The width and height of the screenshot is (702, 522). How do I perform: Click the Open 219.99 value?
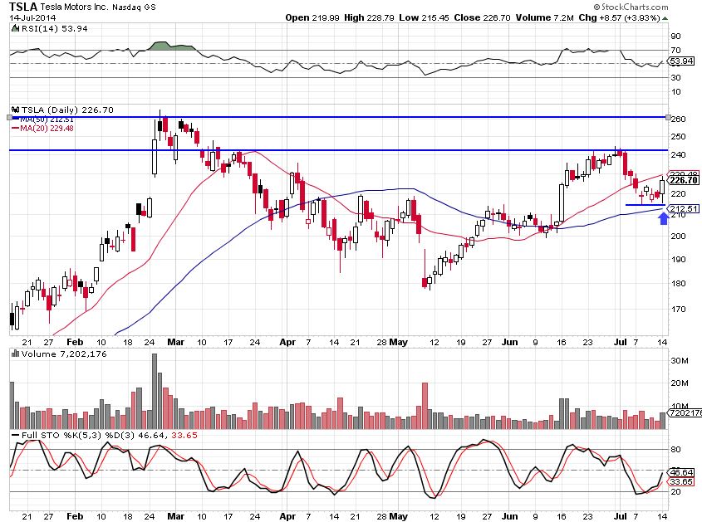point(312,18)
